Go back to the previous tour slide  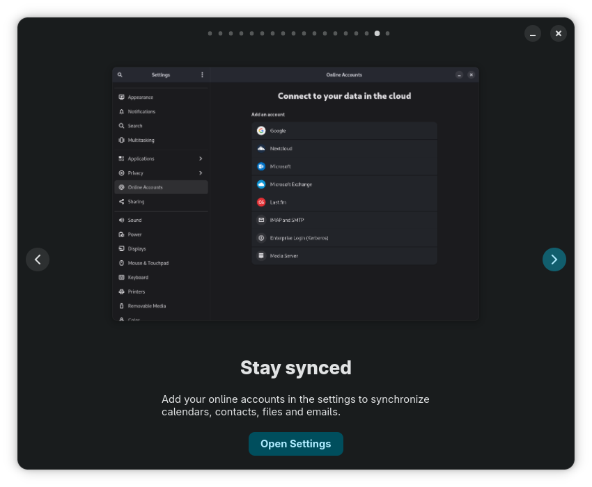(x=38, y=260)
